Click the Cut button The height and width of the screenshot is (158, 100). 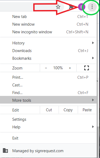(49, 110)
